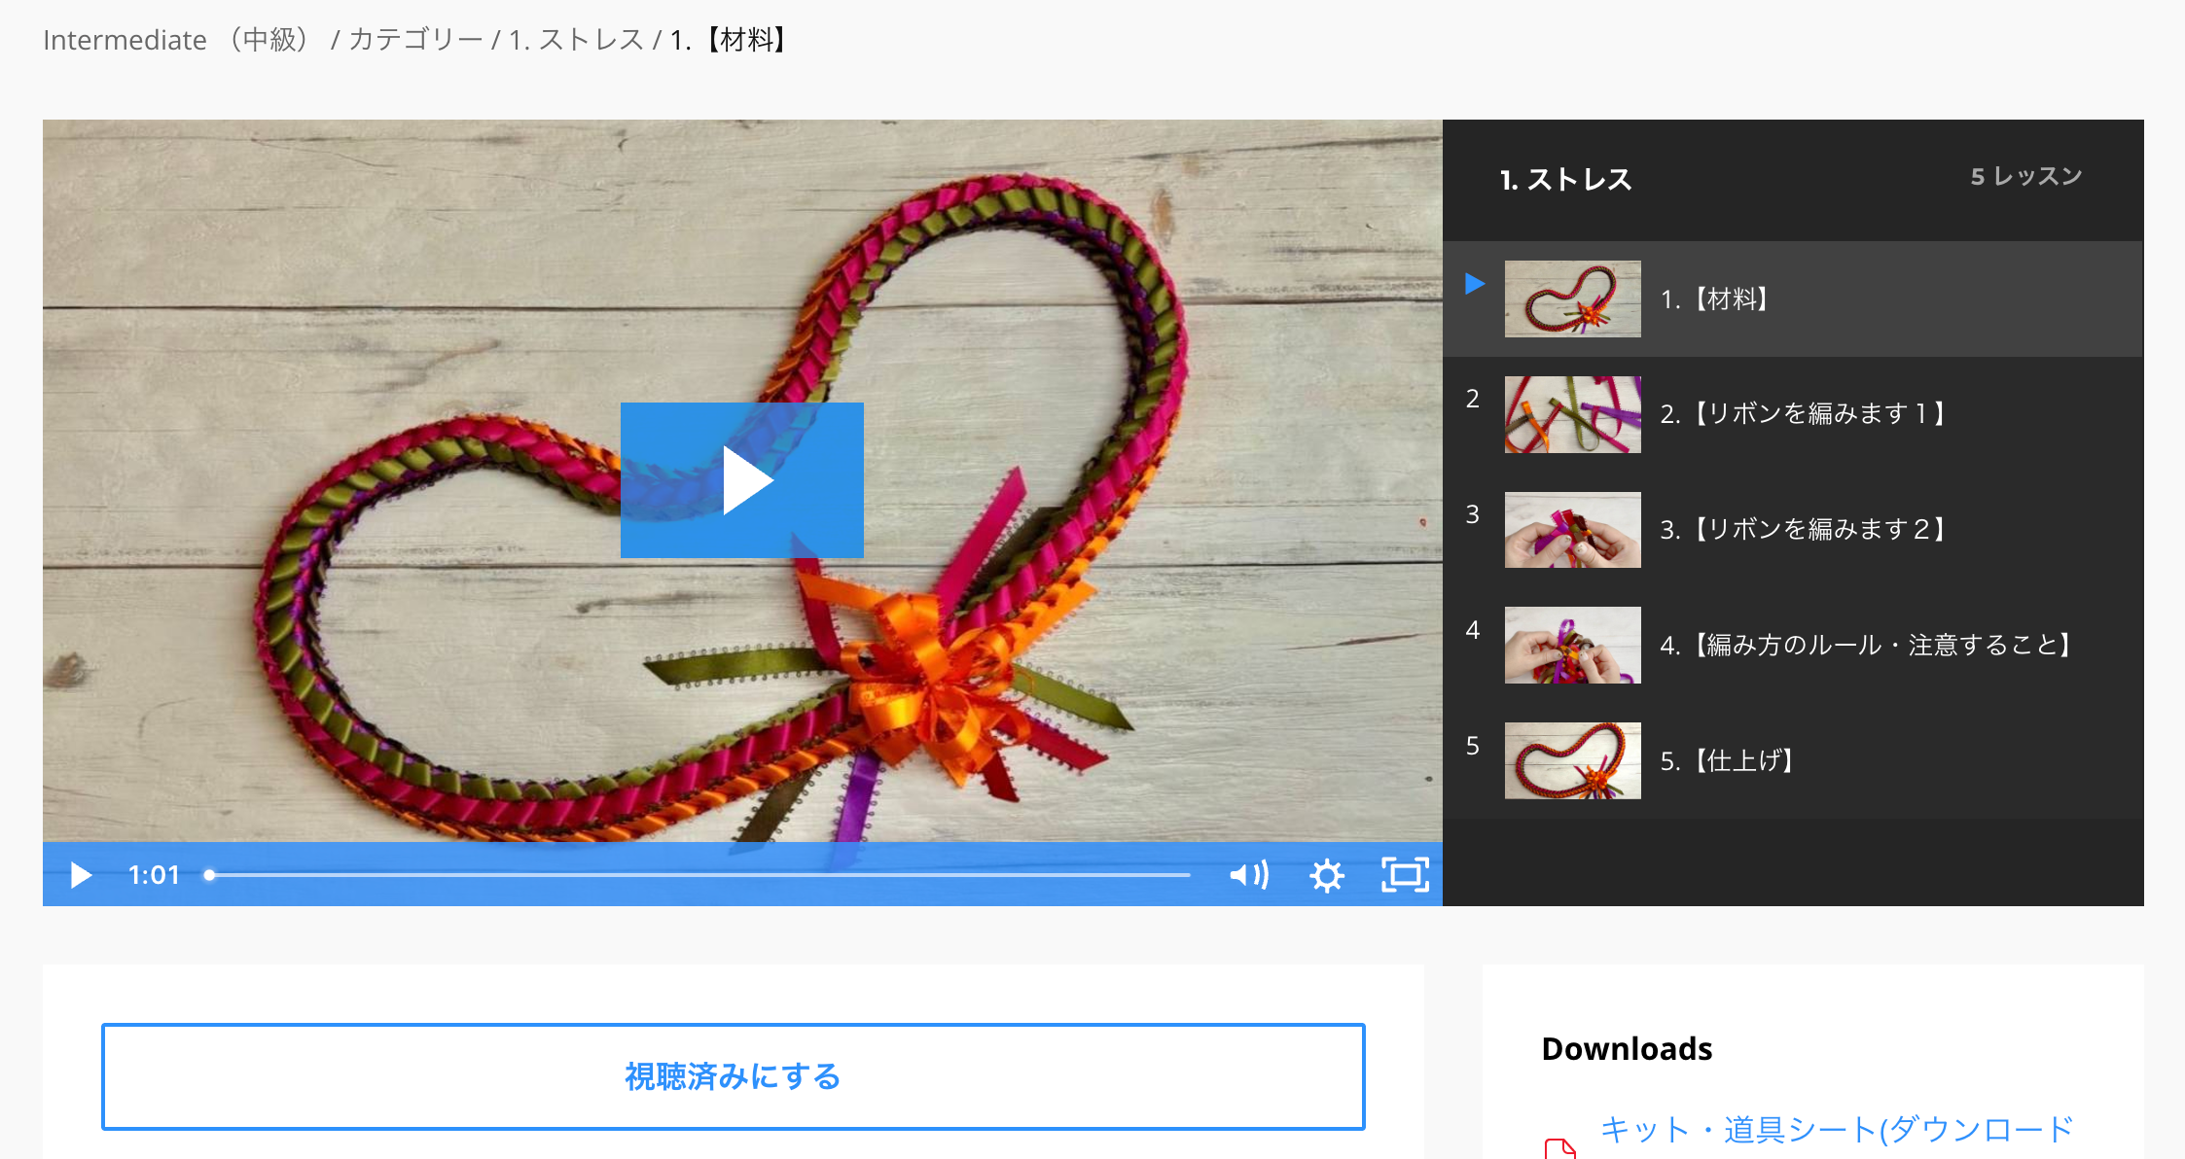This screenshot has width=2185, height=1159.
Task: Open キット・道具シート download link
Action: (1837, 1130)
